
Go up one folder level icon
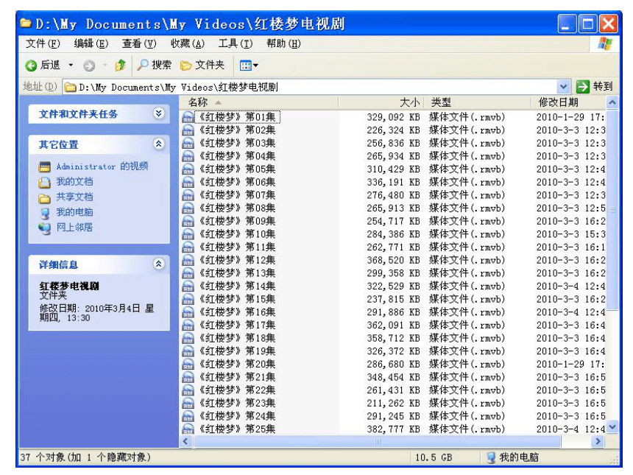coord(120,65)
